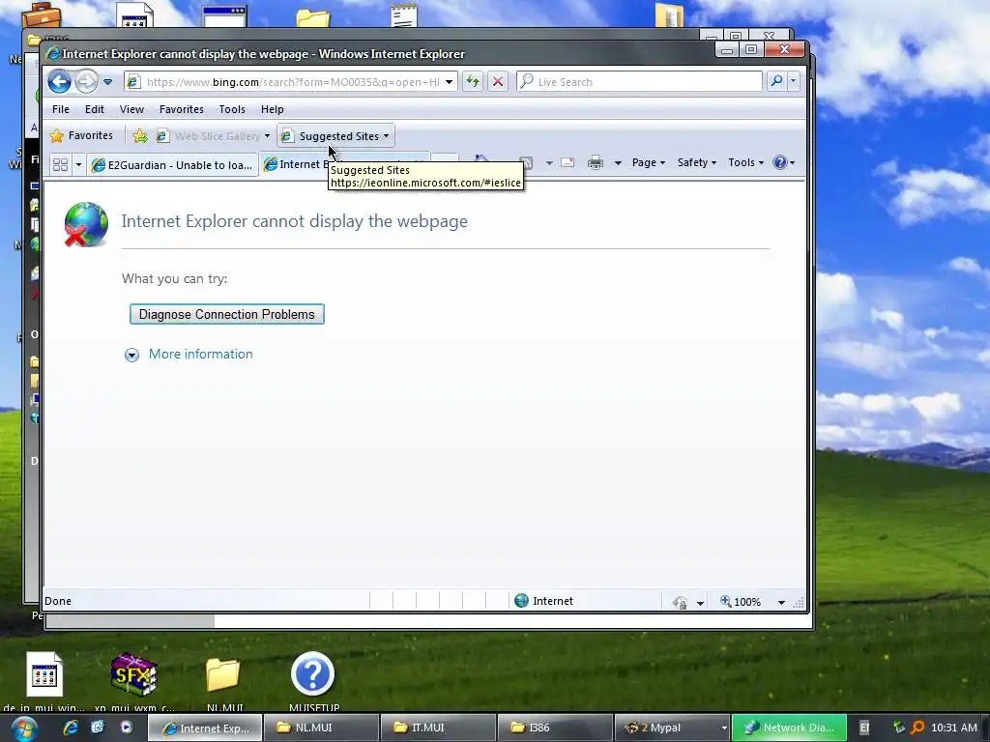
Task: Expand the print options arrow
Action: coord(618,162)
